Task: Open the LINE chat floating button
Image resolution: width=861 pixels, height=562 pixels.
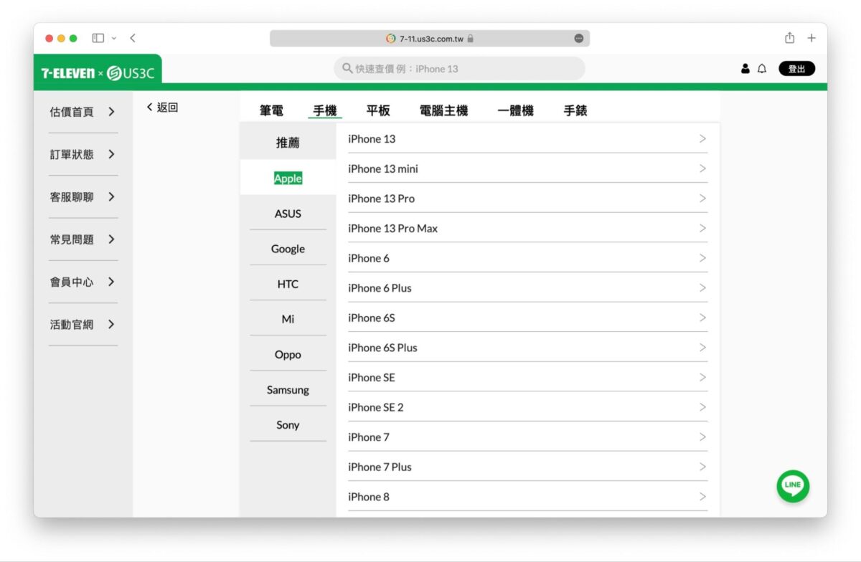Action: pos(793,486)
